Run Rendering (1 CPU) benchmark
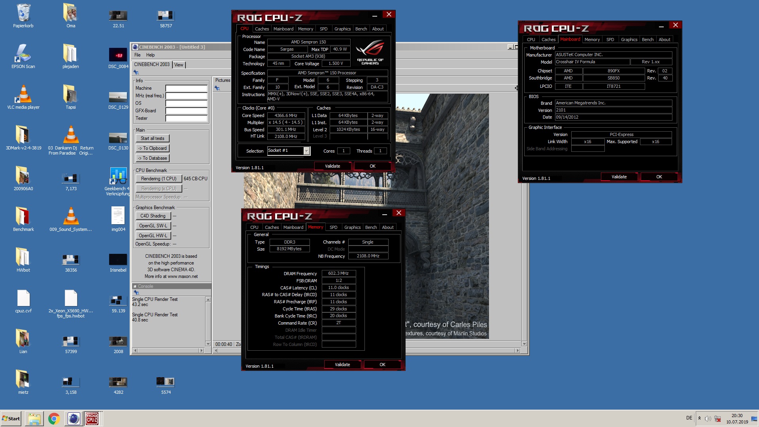 [x=159, y=179]
